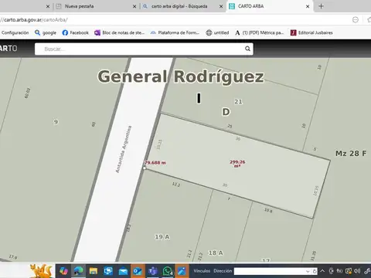Open Copilot from the taskbar
Viewport: 371px width, 278px height.
click(63, 271)
